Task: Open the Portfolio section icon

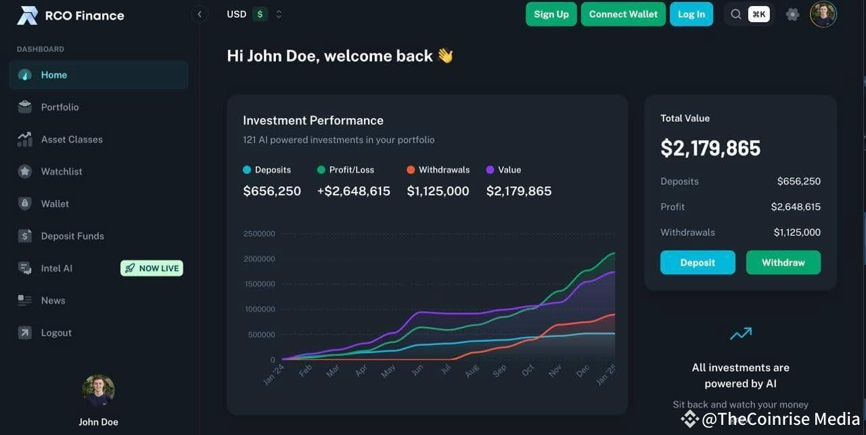Action: tap(24, 107)
